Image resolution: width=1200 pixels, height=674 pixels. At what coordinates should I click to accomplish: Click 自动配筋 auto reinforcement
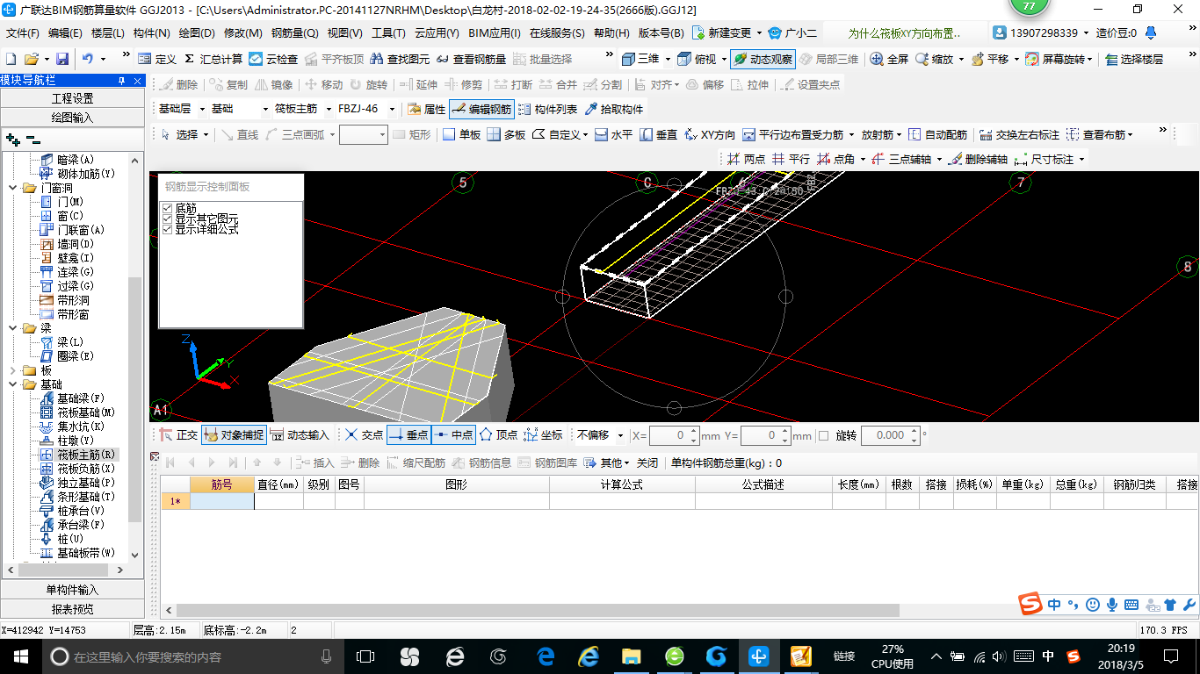[x=937, y=134]
